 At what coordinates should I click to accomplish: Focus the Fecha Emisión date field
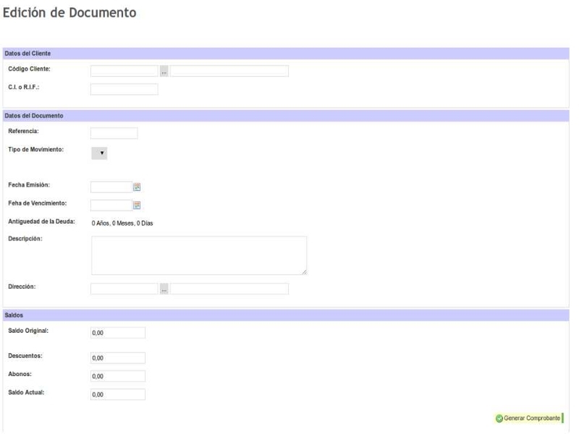(x=111, y=187)
